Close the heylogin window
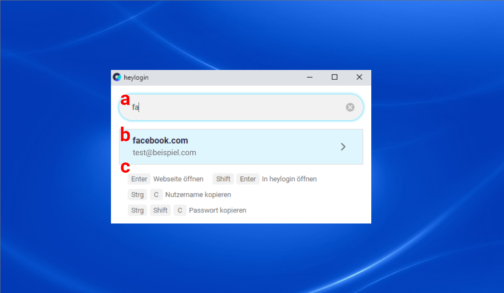This screenshot has height=293, width=504. point(359,78)
